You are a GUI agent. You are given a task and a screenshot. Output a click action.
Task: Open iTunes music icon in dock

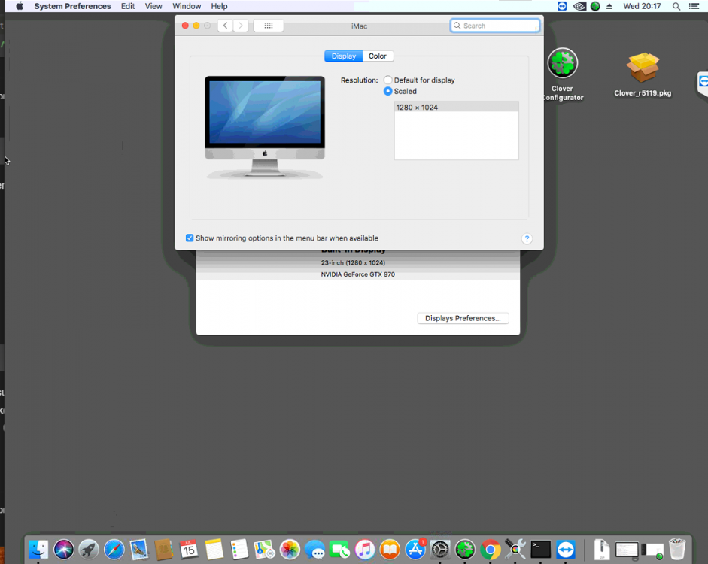pos(365,550)
